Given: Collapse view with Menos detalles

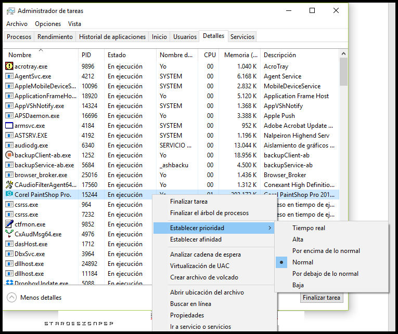Looking at the screenshot, I should point(34,297).
